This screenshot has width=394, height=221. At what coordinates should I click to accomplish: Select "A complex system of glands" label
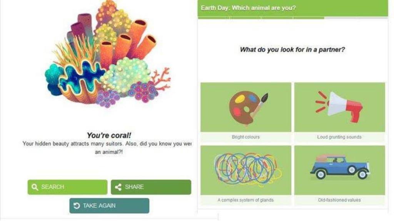[x=246, y=200]
